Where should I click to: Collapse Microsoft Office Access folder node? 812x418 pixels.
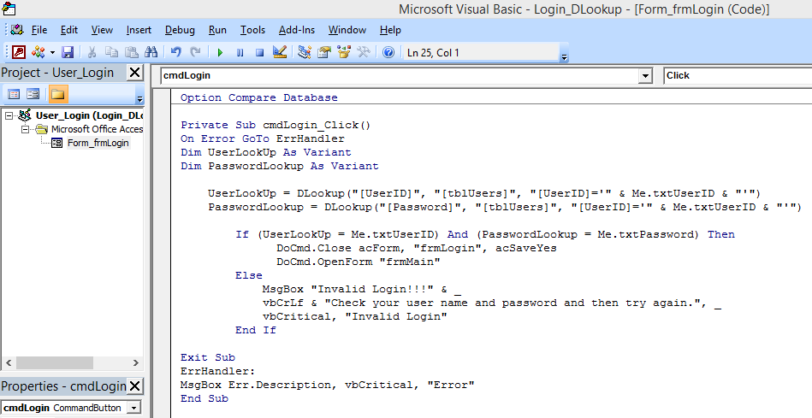coord(25,129)
